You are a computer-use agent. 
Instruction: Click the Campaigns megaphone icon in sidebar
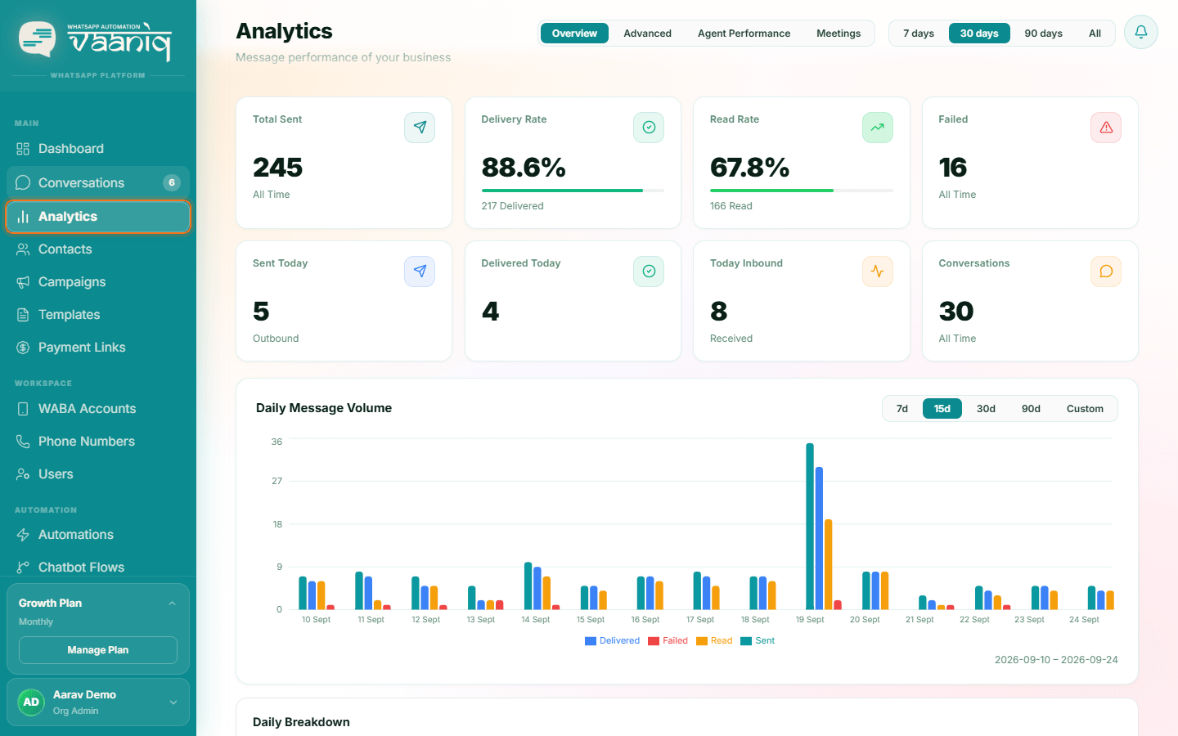(x=23, y=282)
